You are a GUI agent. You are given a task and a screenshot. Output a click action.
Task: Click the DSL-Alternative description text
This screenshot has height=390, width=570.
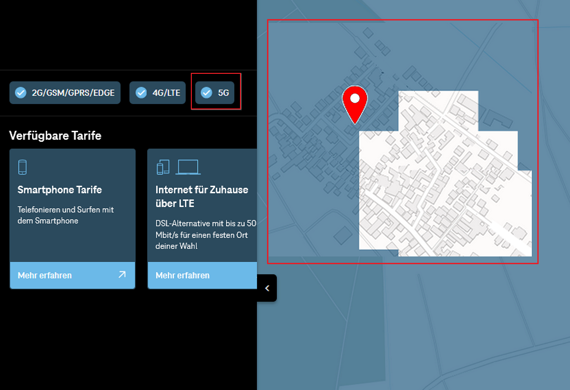tap(206, 235)
